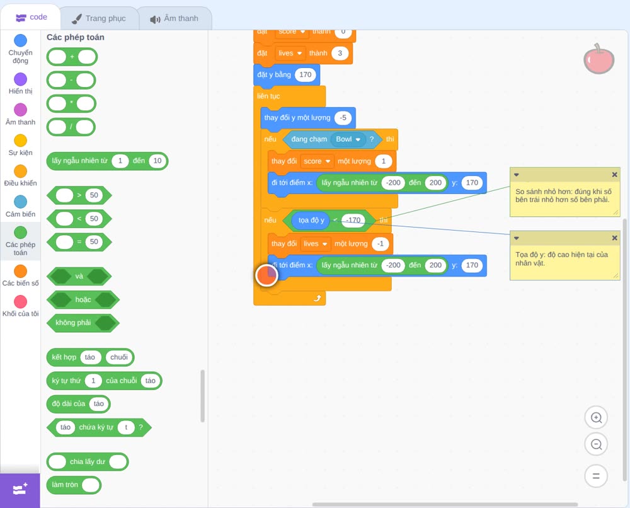
Task: Open the Chuyển động blocks category
Action: point(20,49)
